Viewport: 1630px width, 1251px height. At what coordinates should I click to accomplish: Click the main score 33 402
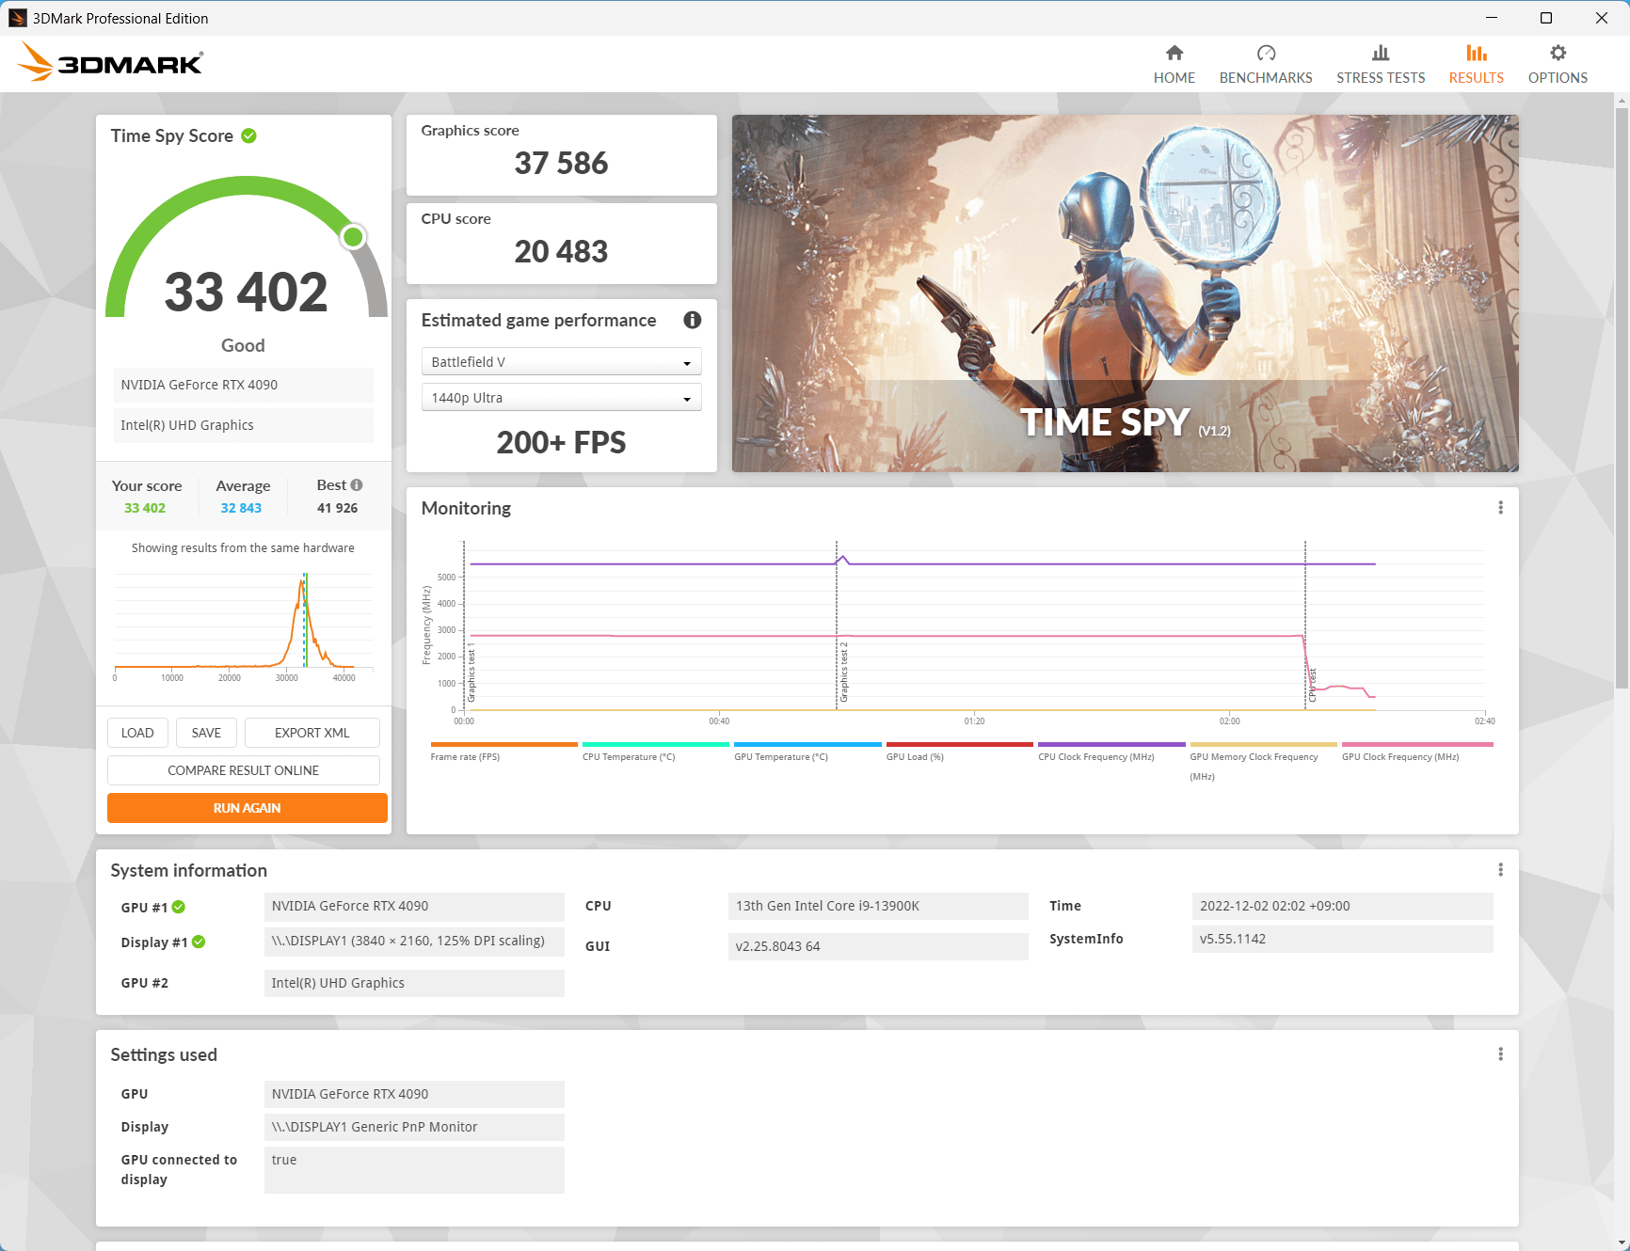(x=246, y=292)
